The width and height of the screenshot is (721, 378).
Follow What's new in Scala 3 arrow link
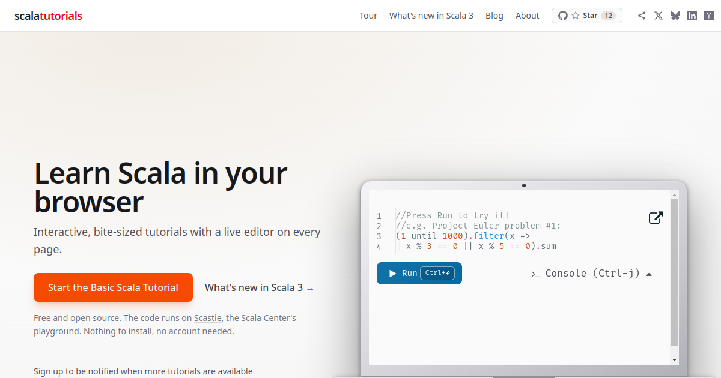[x=260, y=287]
